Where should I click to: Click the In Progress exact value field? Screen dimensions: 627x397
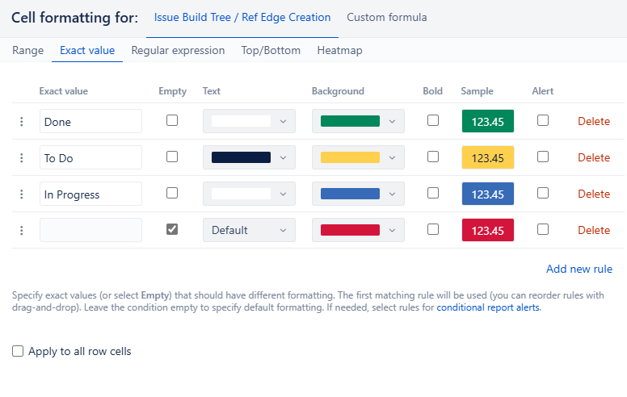tap(90, 194)
